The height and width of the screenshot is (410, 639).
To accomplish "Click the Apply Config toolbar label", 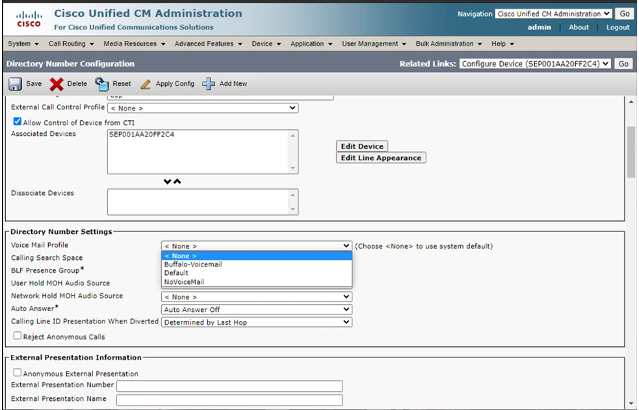I will [175, 84].
